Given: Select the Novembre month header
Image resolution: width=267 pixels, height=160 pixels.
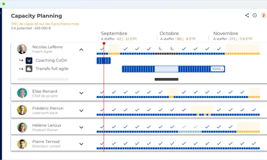Looking at the screenshot, I should coord(226,33).
